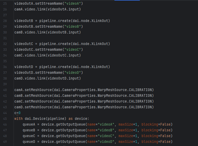This screenshot has height=146, width=198.
Task: Click line number 39 in the gutter
Action: coord(5,84)
